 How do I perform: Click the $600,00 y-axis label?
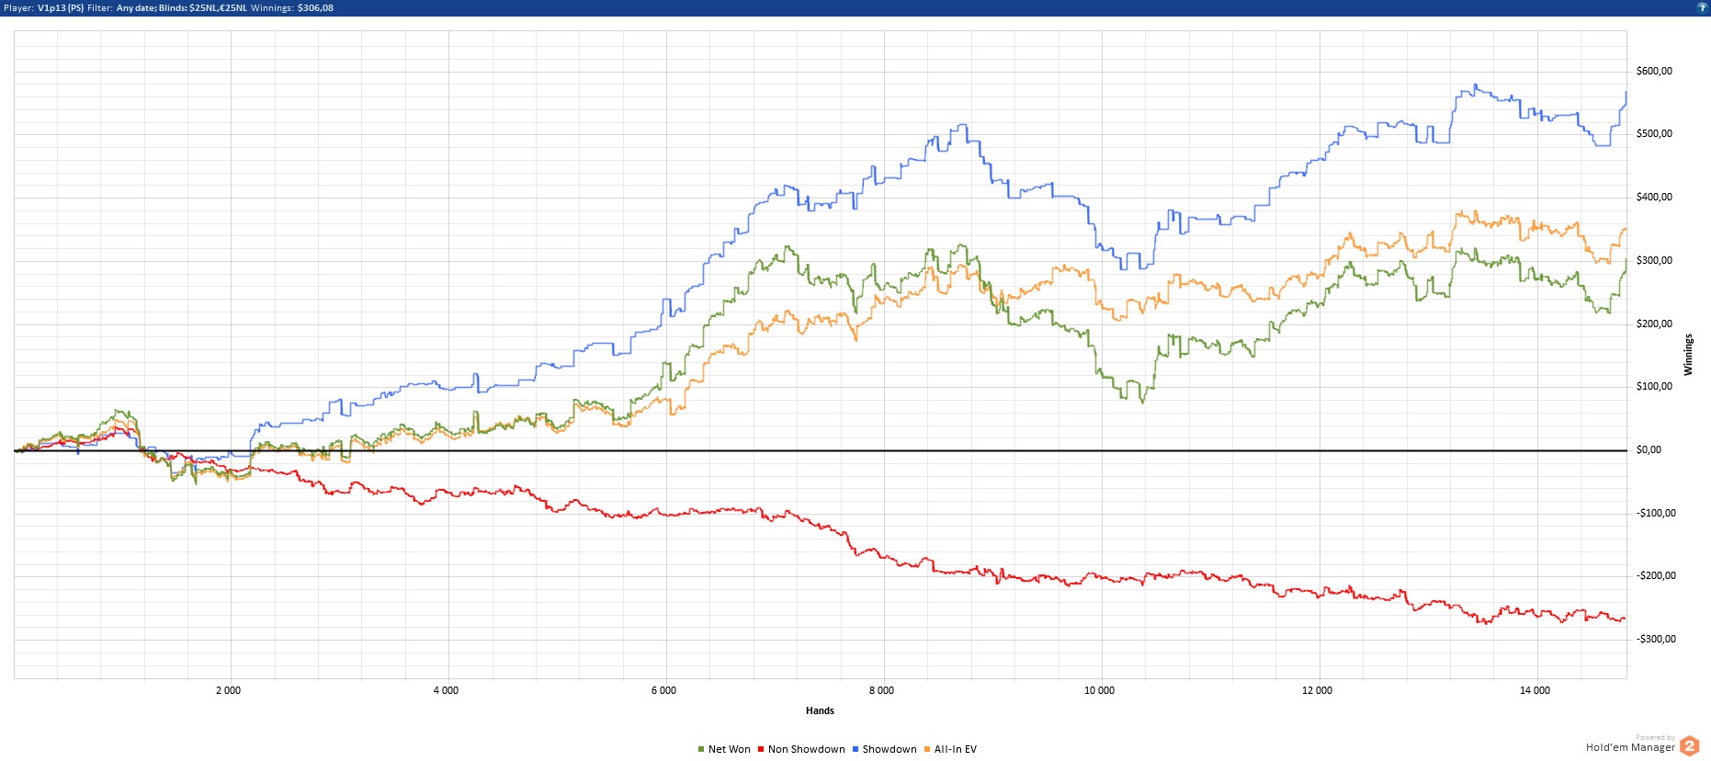1654,71
